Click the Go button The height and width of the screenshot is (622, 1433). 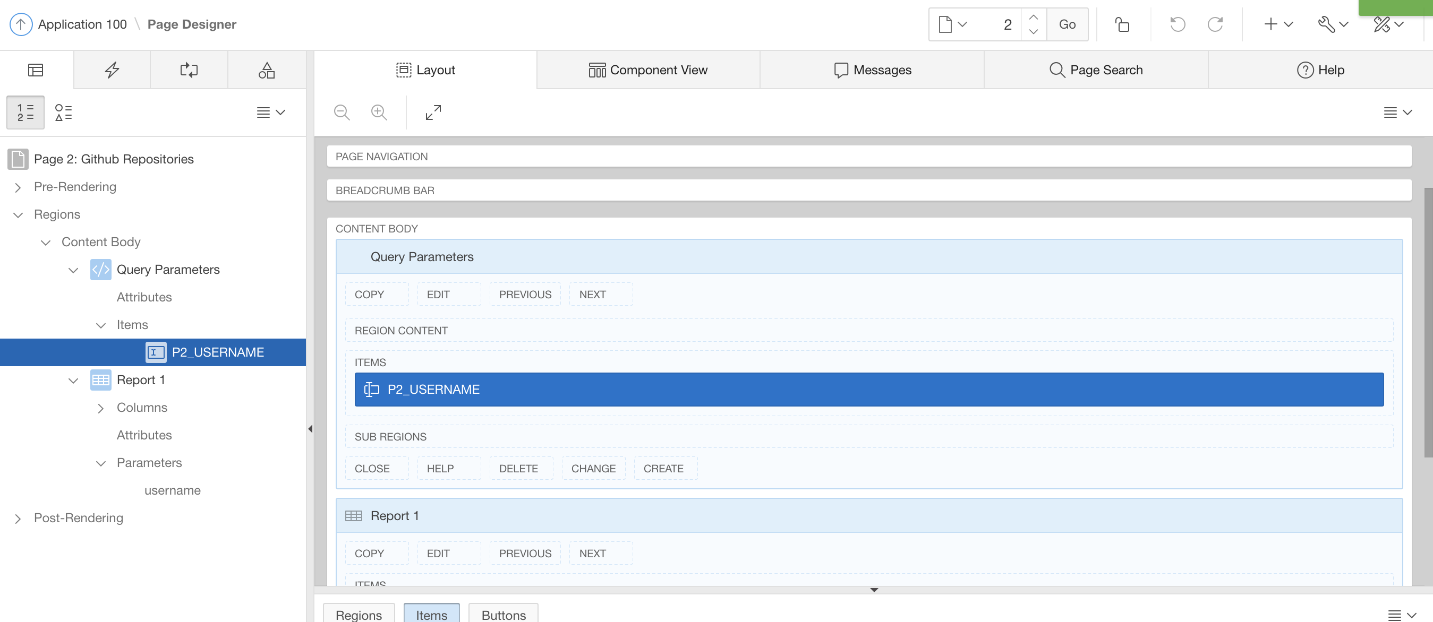(x=1067, y=24)
